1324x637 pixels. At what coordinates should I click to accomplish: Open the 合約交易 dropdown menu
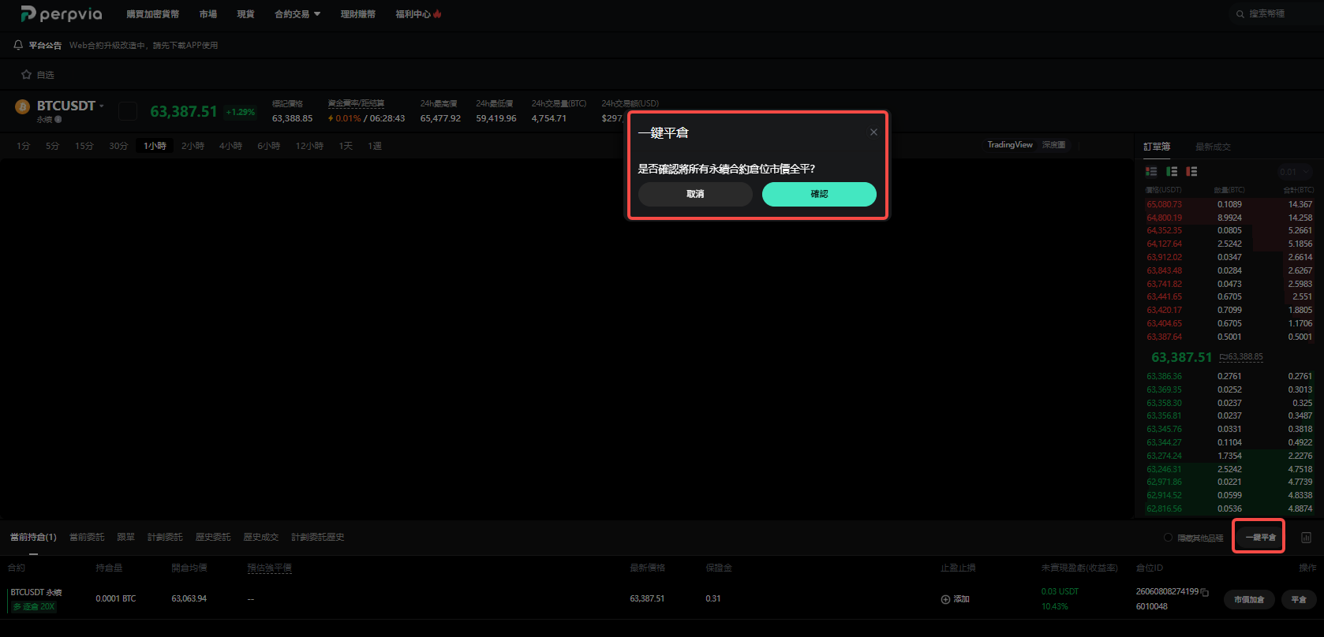pos(297,14)
